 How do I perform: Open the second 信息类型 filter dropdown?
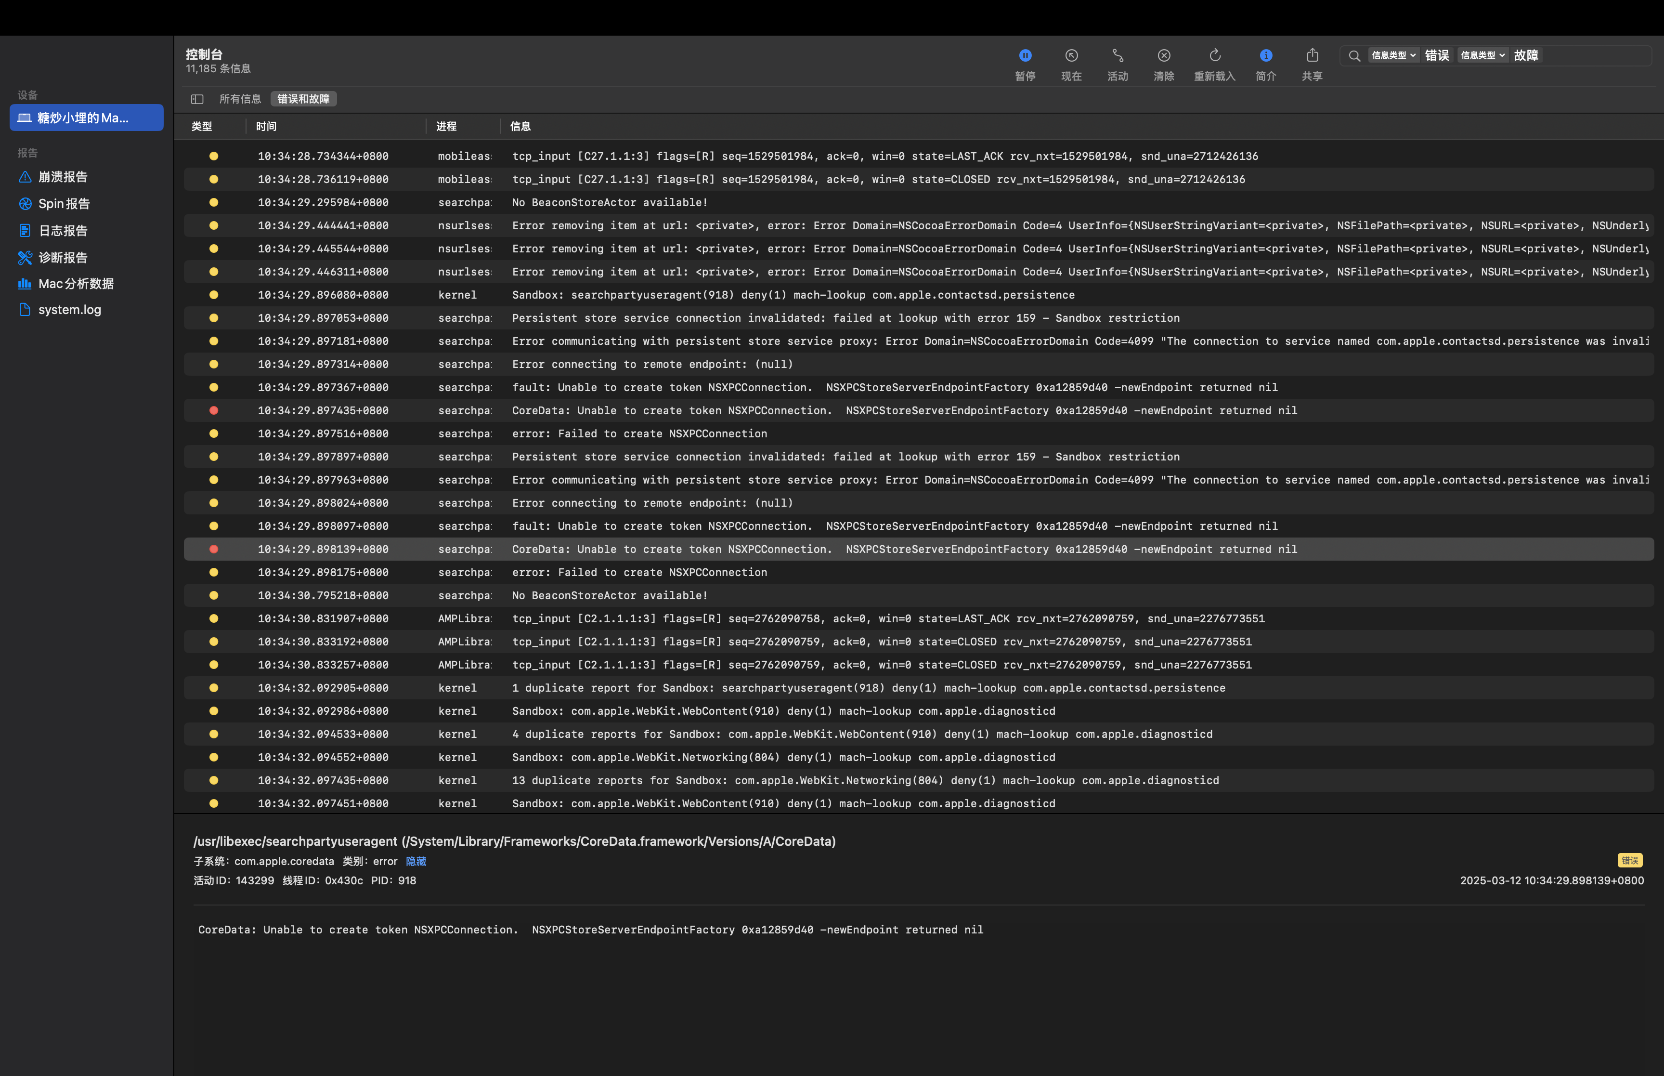1482,55
